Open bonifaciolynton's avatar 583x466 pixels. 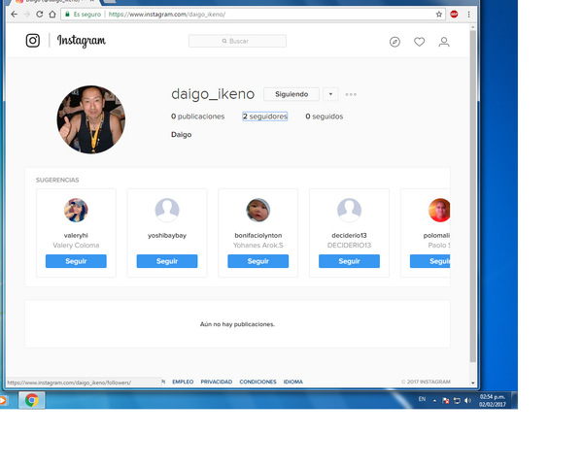258,210
